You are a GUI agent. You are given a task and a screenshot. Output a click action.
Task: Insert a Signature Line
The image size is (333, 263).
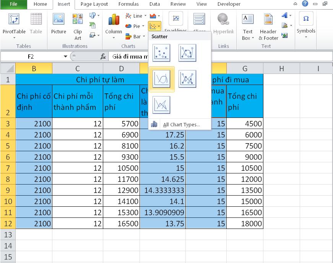tap(284, 26)
